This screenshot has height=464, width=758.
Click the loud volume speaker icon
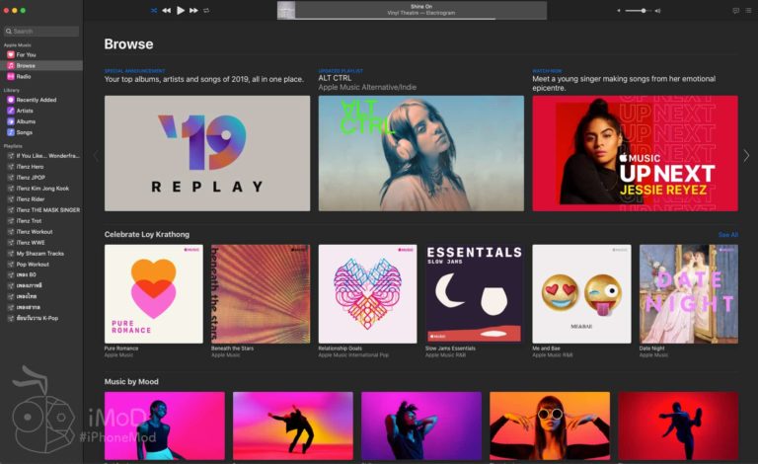tap(657, 10)
